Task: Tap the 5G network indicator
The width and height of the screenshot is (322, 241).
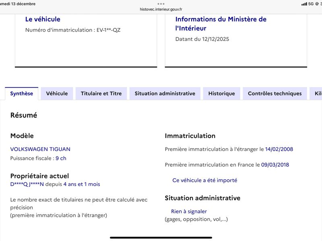Action: point(311,4)
